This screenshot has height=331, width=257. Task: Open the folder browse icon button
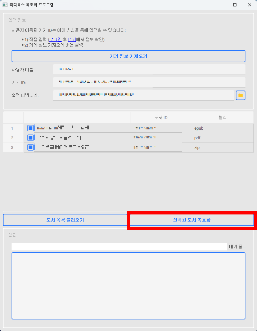[241, 95]
